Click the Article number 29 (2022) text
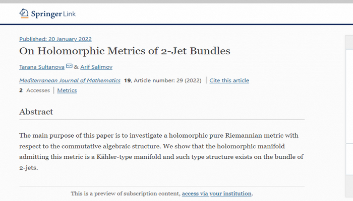The height and width of the screenshot is (201, 353). tap(167, 80)
